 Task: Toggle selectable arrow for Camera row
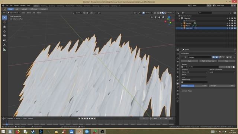(x=230, y=23)
